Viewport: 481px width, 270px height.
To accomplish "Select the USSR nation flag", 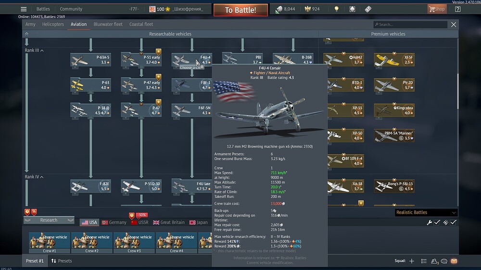I will [139, 222].
